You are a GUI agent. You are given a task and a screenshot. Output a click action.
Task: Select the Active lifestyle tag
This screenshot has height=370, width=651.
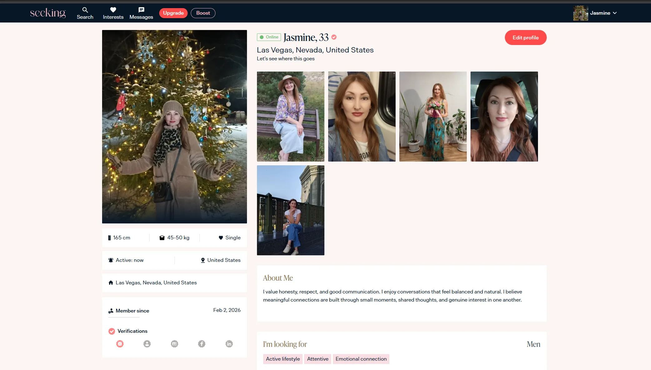click(283, 359)
